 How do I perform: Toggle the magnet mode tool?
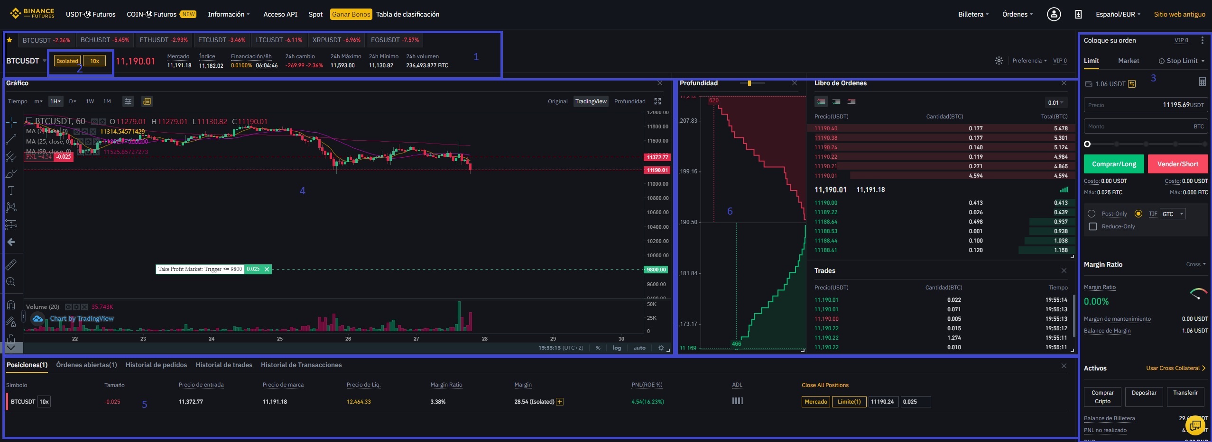click(x=11, y=305)
